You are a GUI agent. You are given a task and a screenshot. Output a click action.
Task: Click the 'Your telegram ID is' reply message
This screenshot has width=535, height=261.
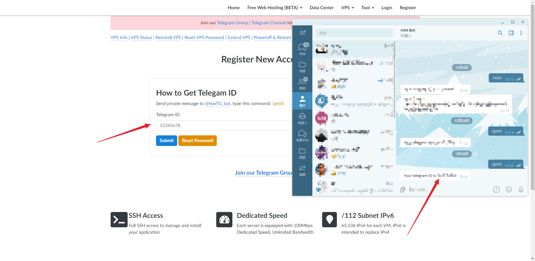coord(435,176)
